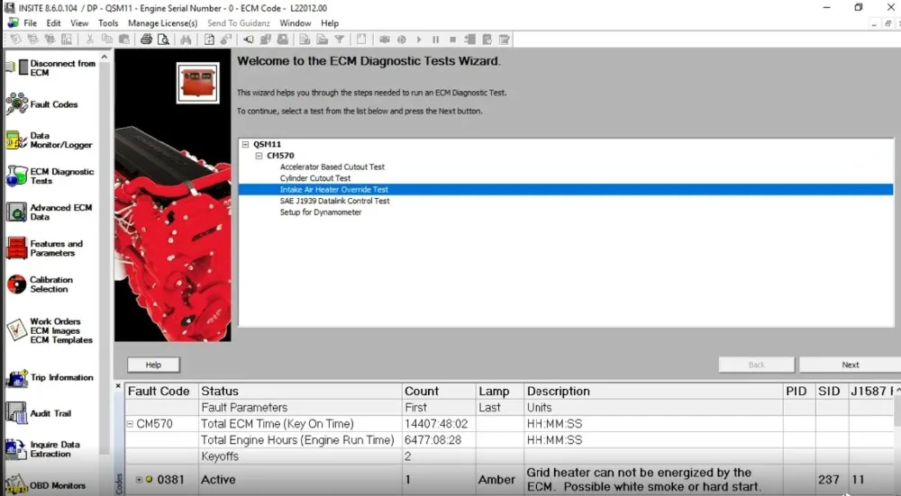Click the SID column header
901x496 pixels.
832,391
